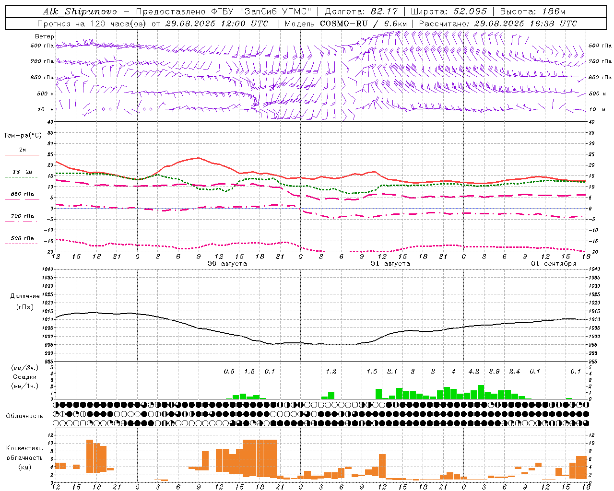
Task: Click the model label 'Модель COSMO-RU / 6.6км'
Action: [346, 23]
